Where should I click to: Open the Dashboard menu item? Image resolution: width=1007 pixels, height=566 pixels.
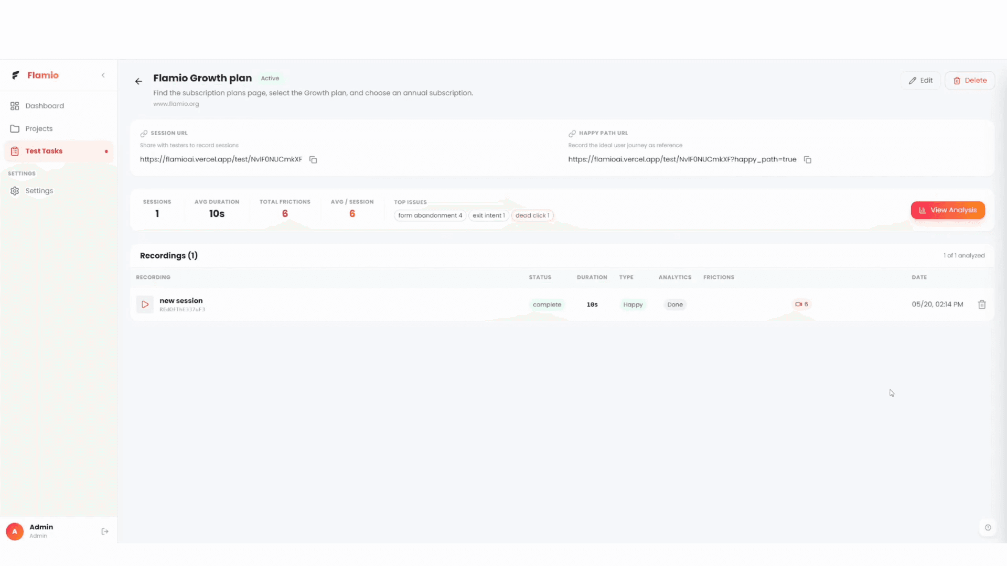tap(59, 106)
